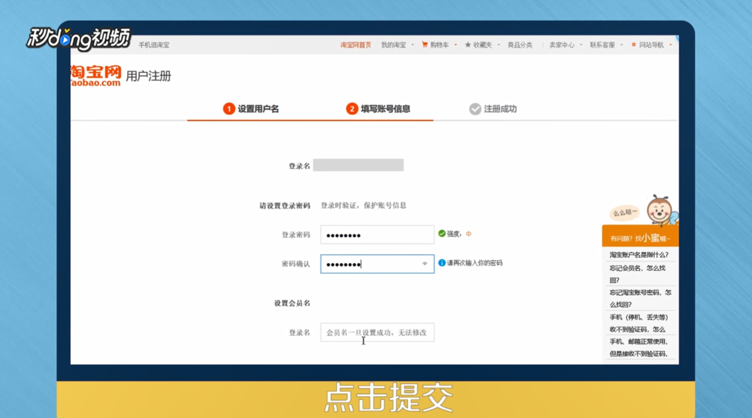Expand the 联系客服 dropdown arrow
This screenshot has width=752, height=418.
click(x=621, y=45)
